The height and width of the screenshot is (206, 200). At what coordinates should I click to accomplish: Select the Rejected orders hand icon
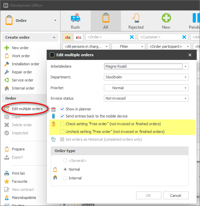coord(136,18)
